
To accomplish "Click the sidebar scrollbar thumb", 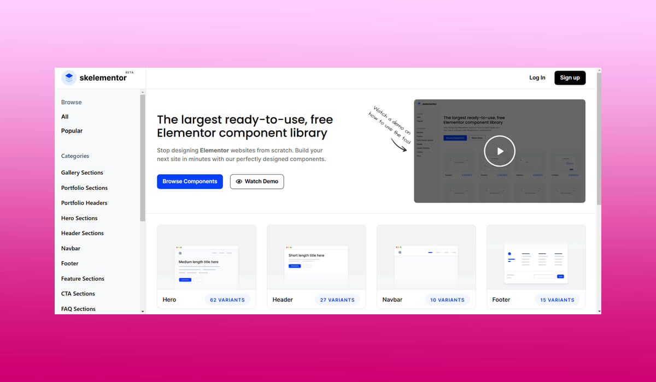I will click(x=143, y=158).
